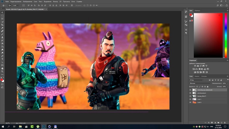Add a Brightness/Contrast adjustment
This screenshot has height=129, width=229.
195,66
